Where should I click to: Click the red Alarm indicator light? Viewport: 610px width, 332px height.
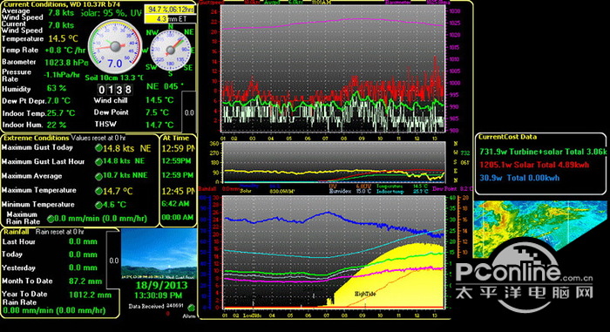pyautogui.click(x=168, y=314)
